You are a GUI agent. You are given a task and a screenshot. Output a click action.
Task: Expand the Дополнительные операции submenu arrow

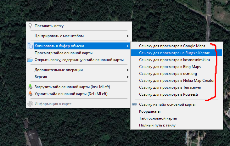pyautogui.click(x=128, y=70)
